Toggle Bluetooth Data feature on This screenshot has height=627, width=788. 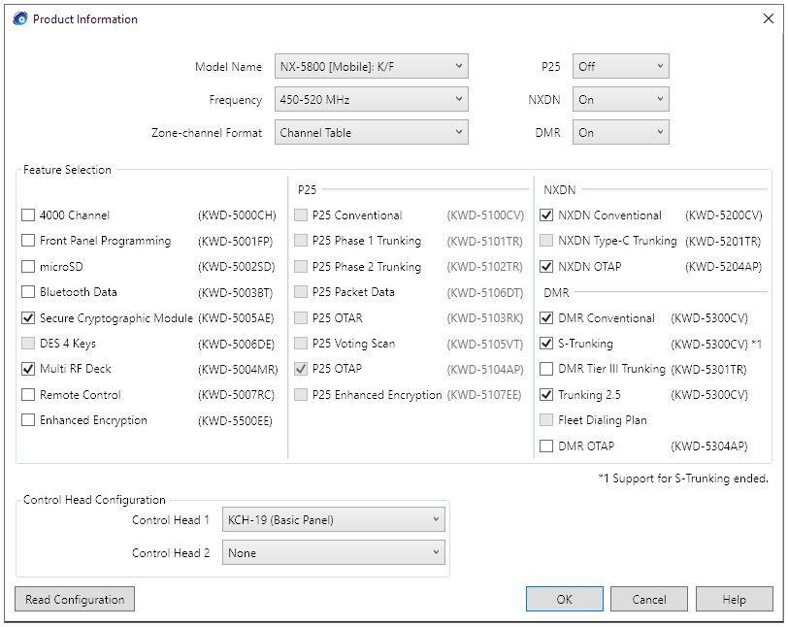28,292
